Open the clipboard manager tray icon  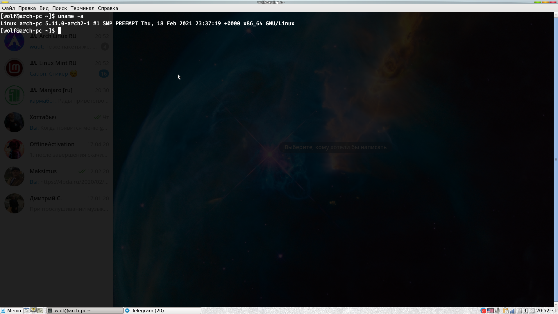pos(505,311)
